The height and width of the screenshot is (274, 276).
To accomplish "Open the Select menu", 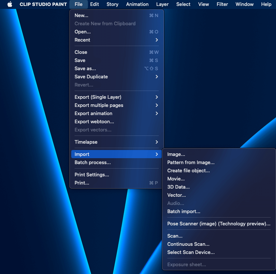I will coord(183,4).
